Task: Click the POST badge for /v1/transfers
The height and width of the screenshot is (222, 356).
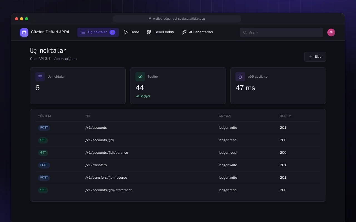Action: click(x=44, y=165)
